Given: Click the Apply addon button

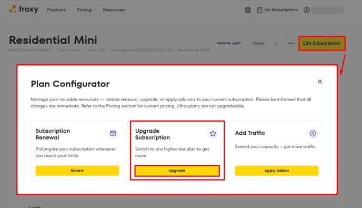Looking at the screenshot, I should (x=277, y=171).
